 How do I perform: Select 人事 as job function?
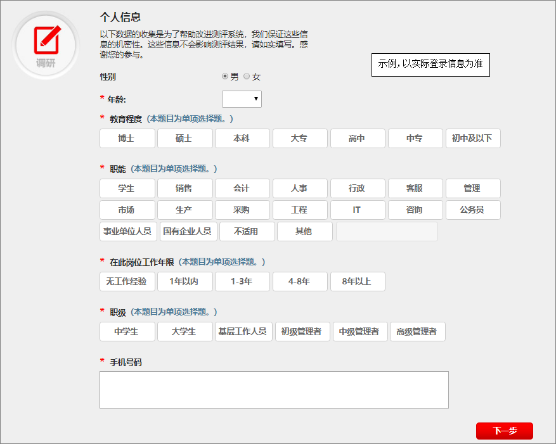pyautogui.click(x=300, y=188)
